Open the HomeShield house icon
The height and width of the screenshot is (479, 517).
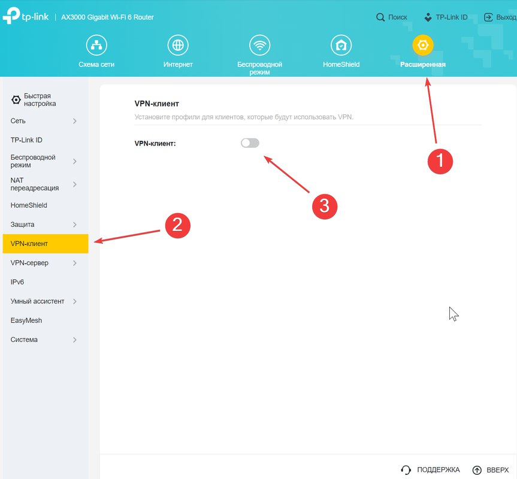click(x=341, y=45)
